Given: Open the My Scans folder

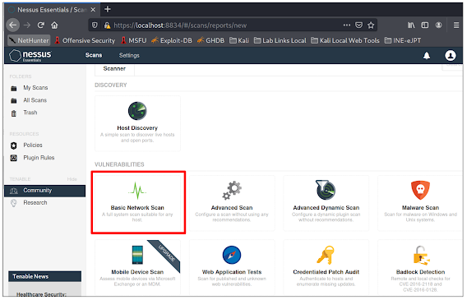Looking at the screenshot, I should [35, 88].
